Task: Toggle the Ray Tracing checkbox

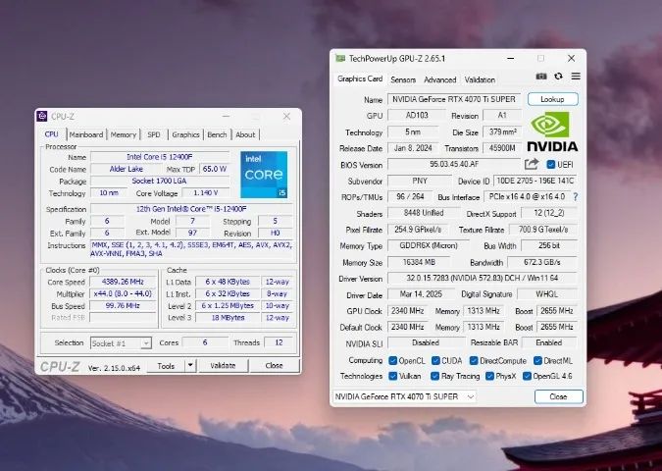Action: tap(434, 376)
